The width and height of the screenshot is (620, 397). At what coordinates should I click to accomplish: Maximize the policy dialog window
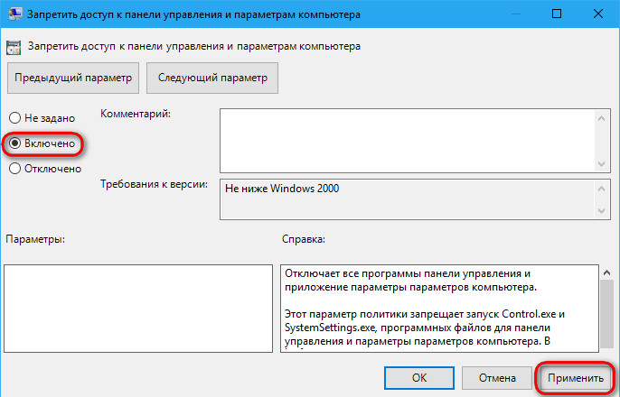557,14
